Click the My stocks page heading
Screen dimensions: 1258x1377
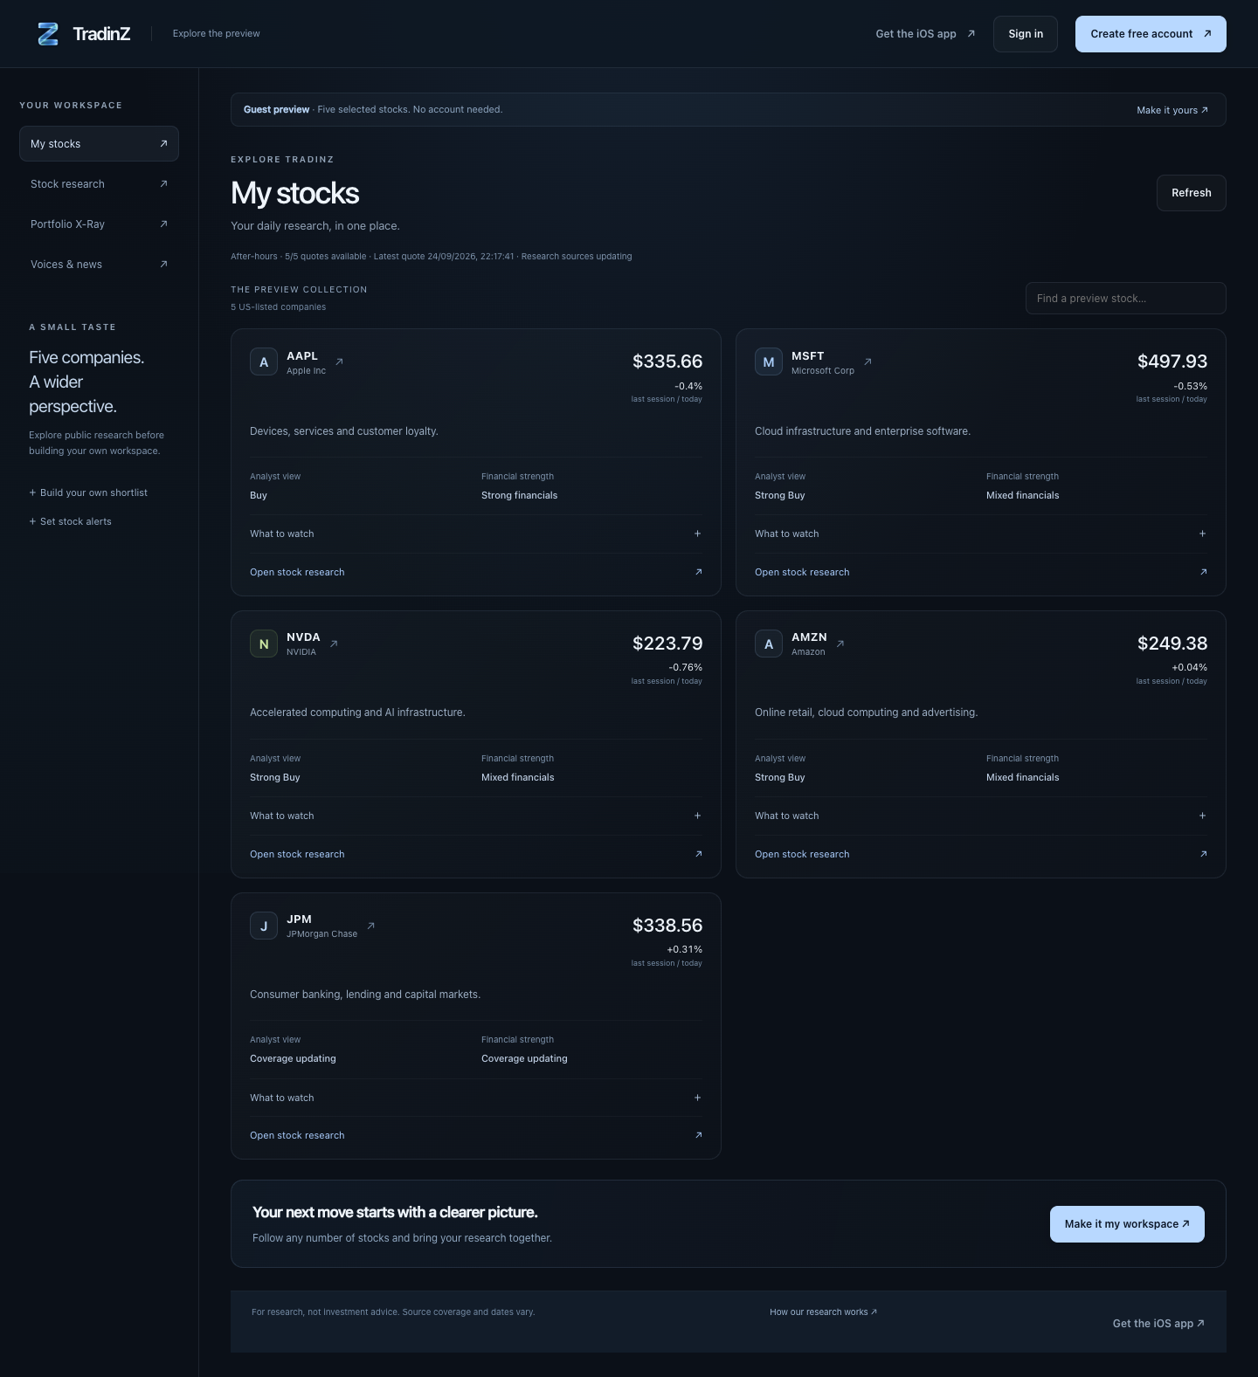tap(294, 193)
